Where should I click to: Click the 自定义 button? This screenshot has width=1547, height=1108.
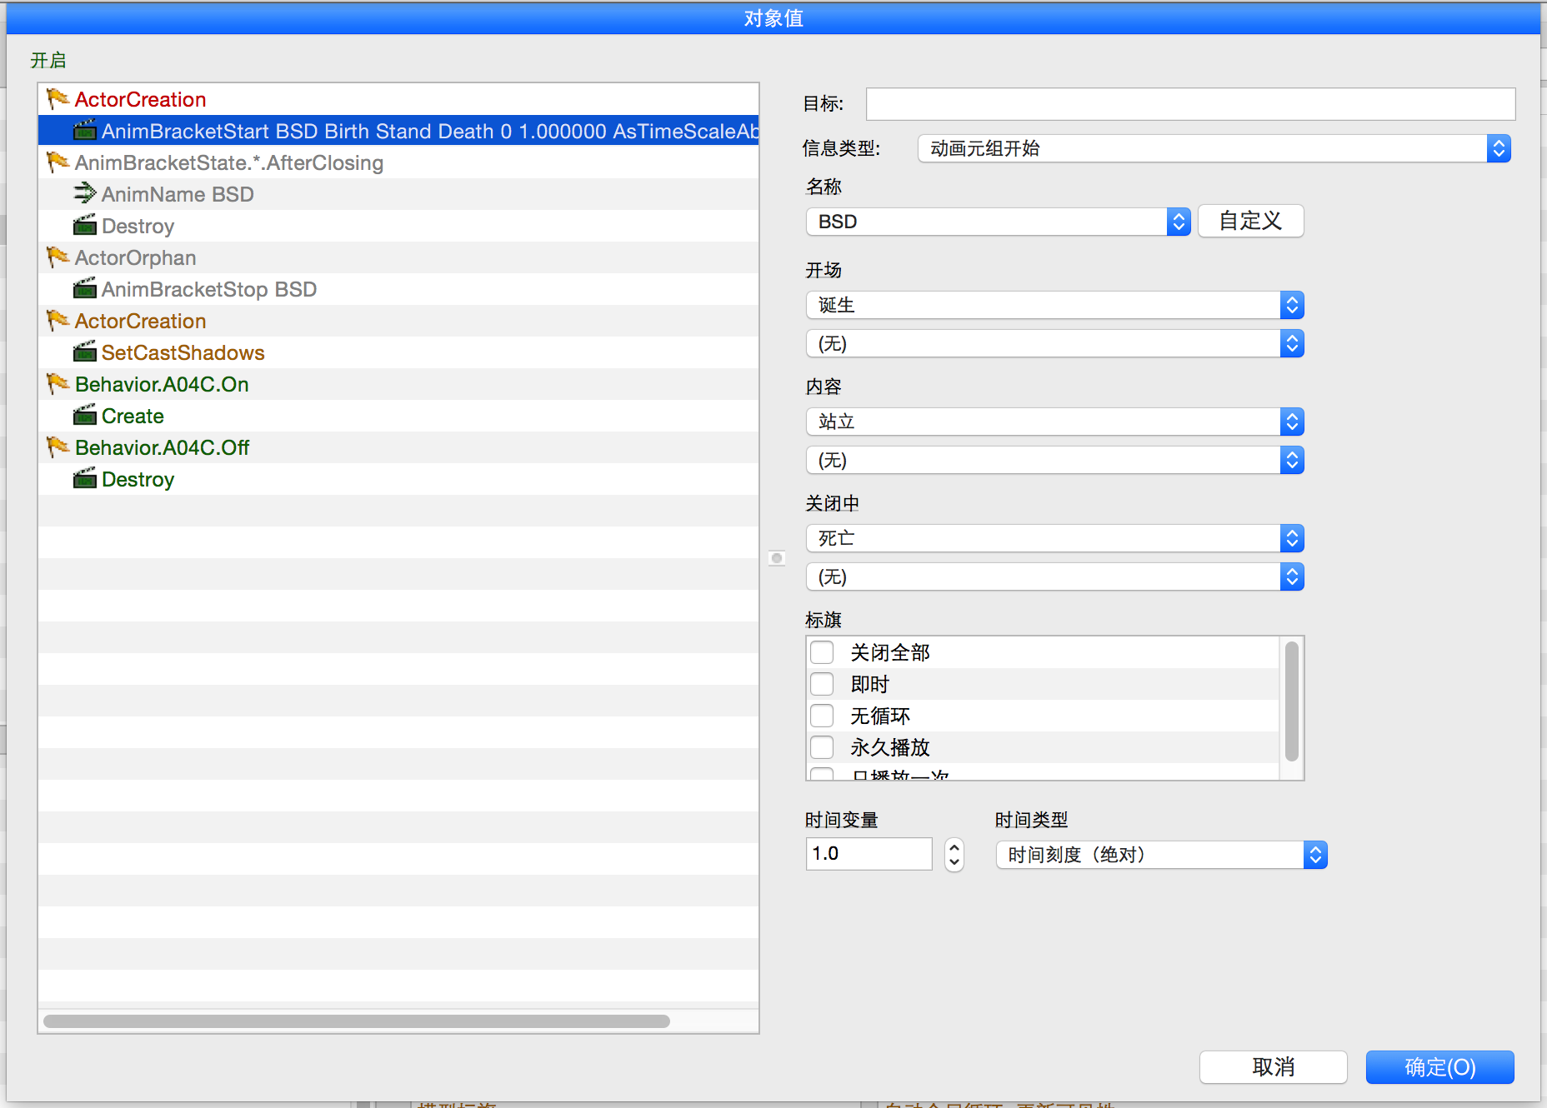1251,222
